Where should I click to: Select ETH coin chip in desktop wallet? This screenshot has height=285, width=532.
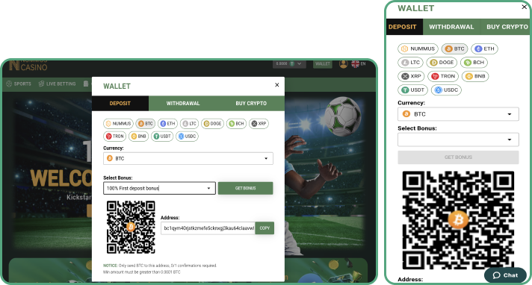click(x=167, y=124)
